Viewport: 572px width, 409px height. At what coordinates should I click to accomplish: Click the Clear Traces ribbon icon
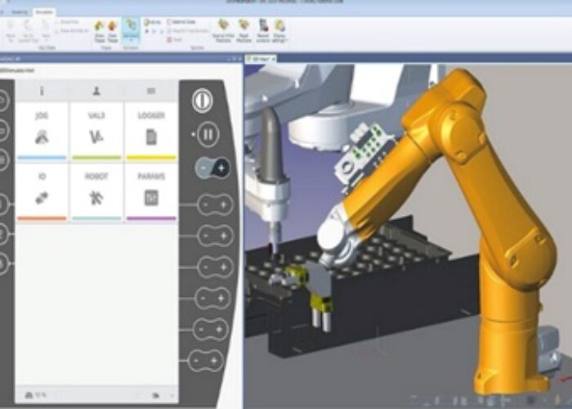[x=114, y=29]
